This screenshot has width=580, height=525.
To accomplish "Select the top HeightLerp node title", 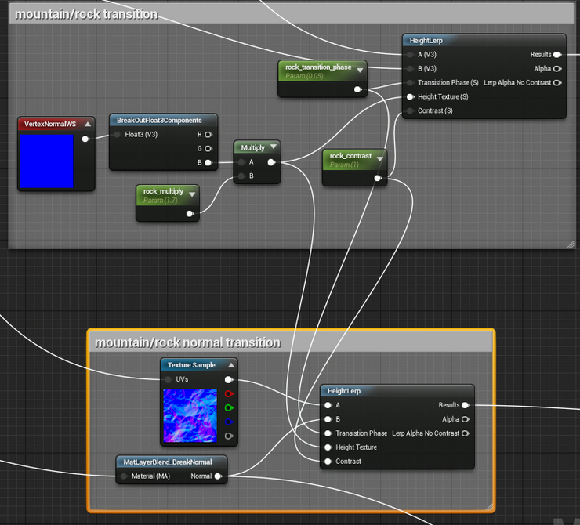I will (x=426, y=41).
